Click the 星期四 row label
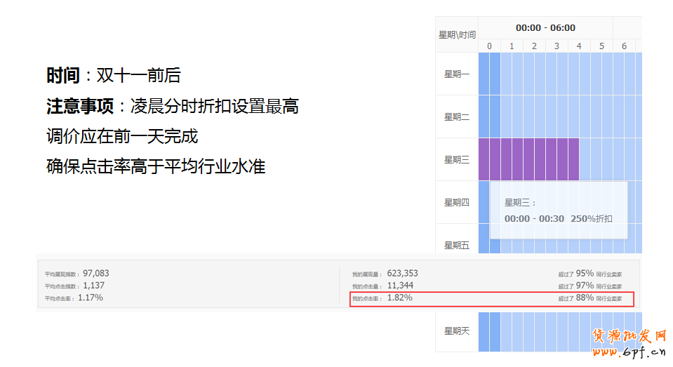The width and height of the screenshot is (673, 367). [457, 203]
